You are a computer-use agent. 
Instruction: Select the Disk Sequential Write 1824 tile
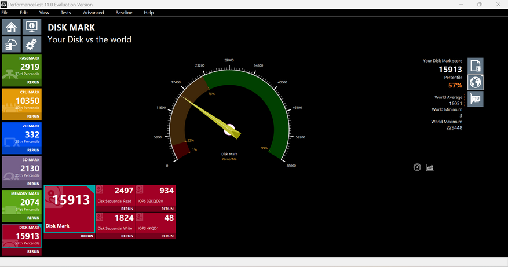(x=116, y=222)
